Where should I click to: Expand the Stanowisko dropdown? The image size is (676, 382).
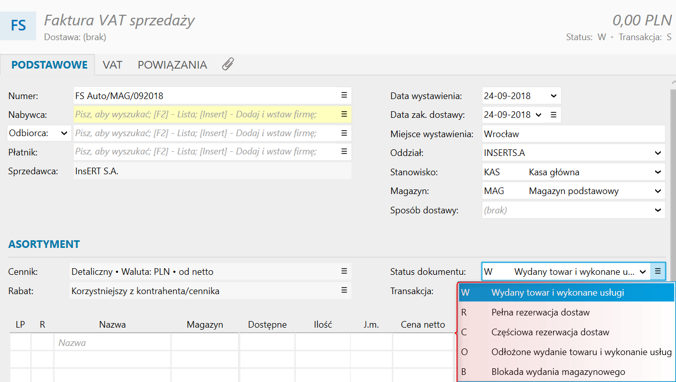pos(658,172)
